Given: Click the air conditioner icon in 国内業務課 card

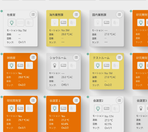Looking at the screenshot, I should coord(107,22).
